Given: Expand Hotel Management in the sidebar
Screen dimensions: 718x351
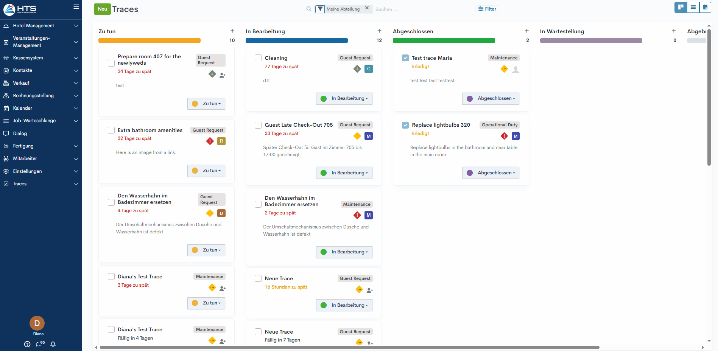Looking at the screenshot, I should [x=41, y=26].
